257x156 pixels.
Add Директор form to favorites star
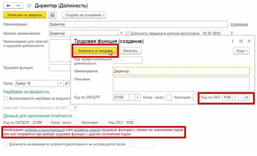click(x=29, y=6)
